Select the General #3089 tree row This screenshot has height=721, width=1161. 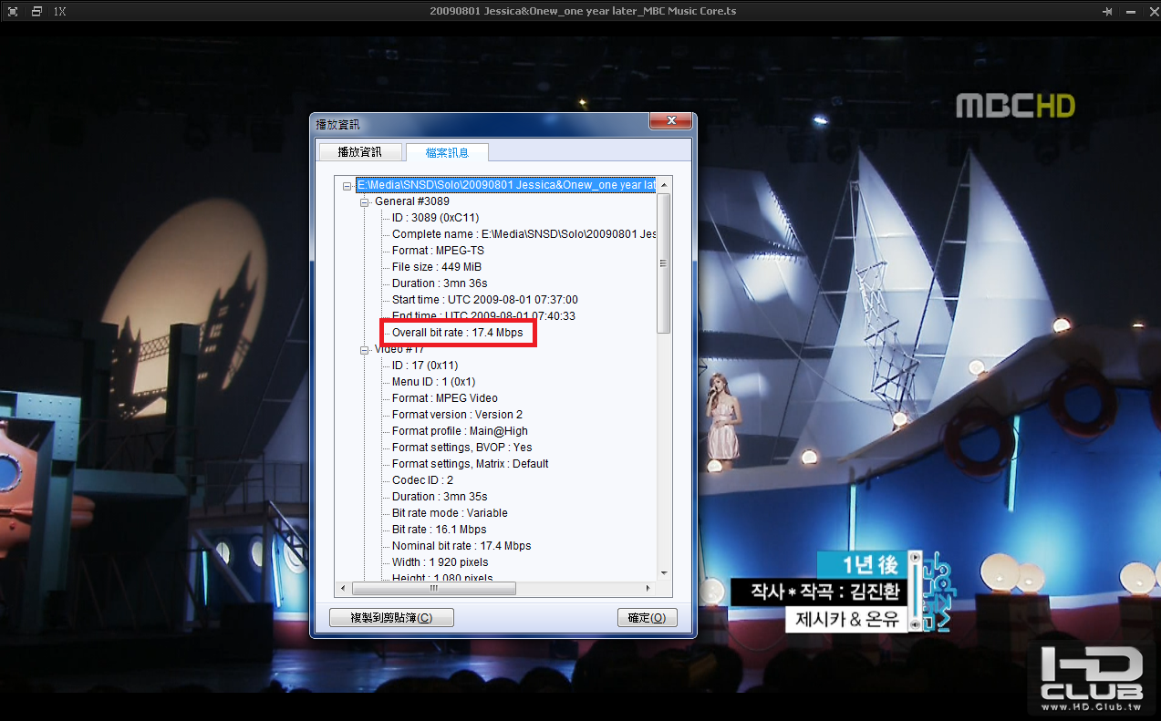(x=412, y=201)
